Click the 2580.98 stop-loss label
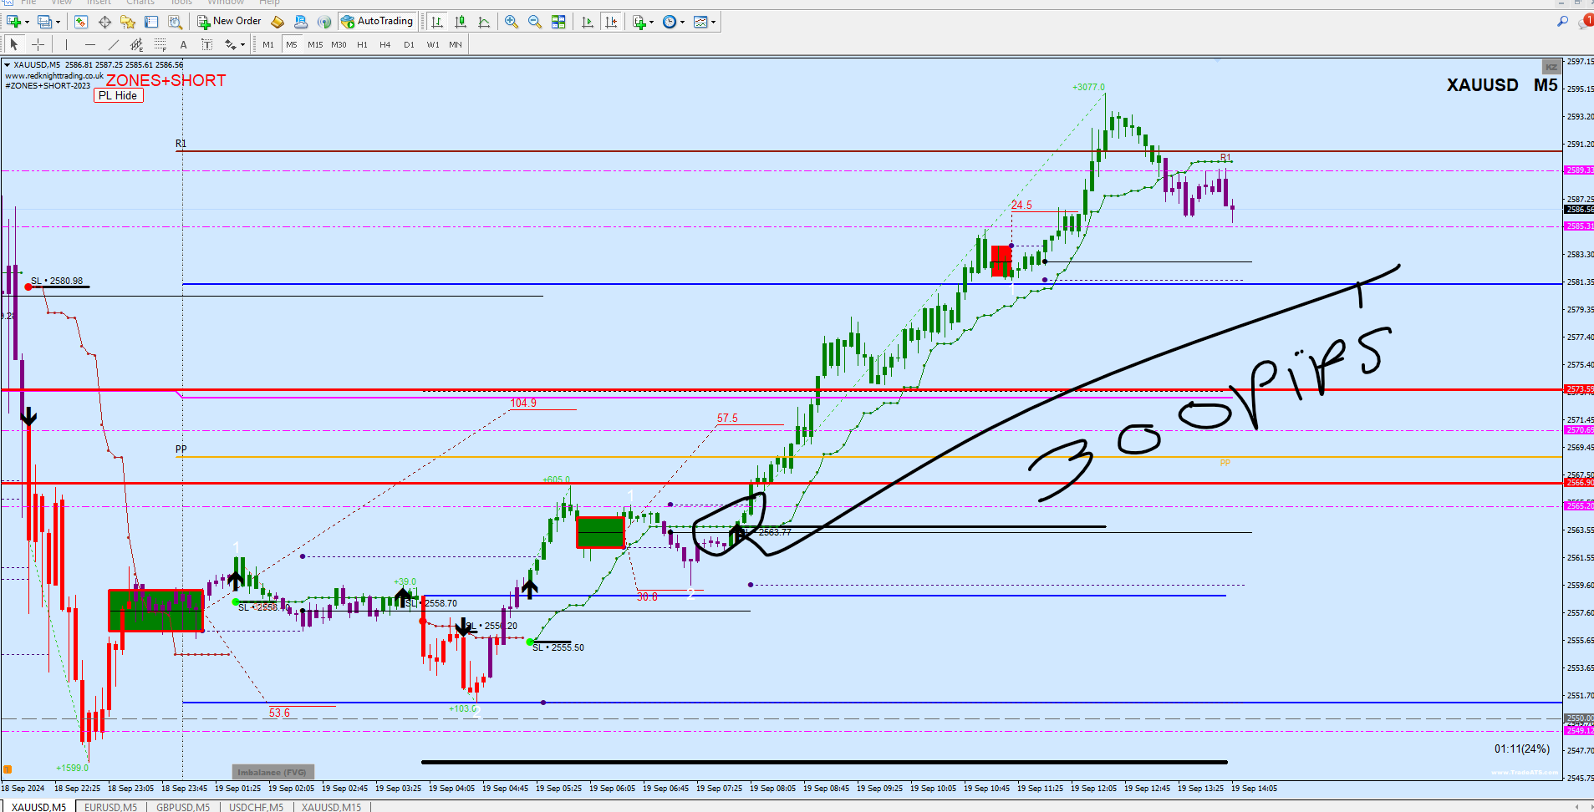 57,281
